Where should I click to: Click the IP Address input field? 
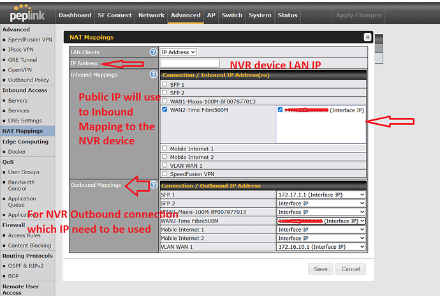tap(189, 63)
